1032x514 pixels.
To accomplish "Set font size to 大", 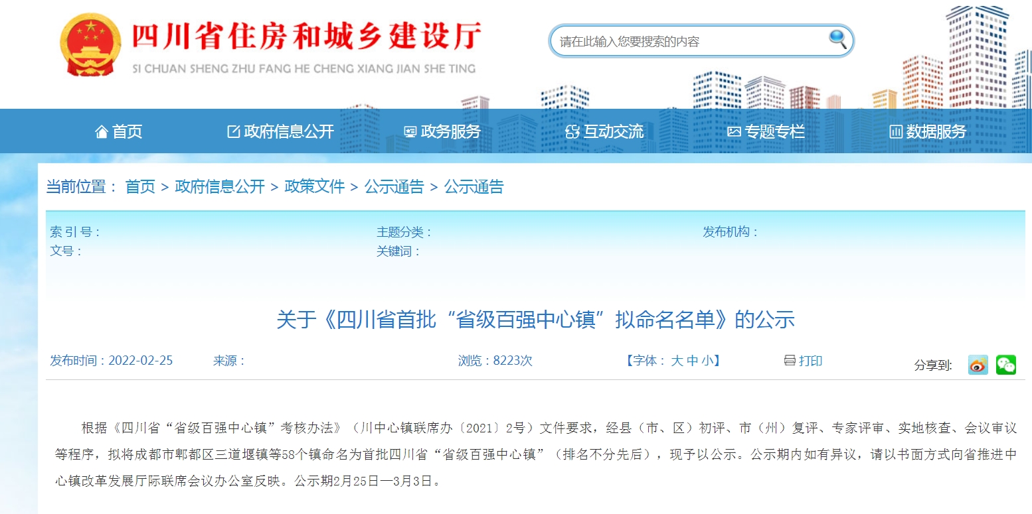I will pyautogui.click(x=677, y=361).
